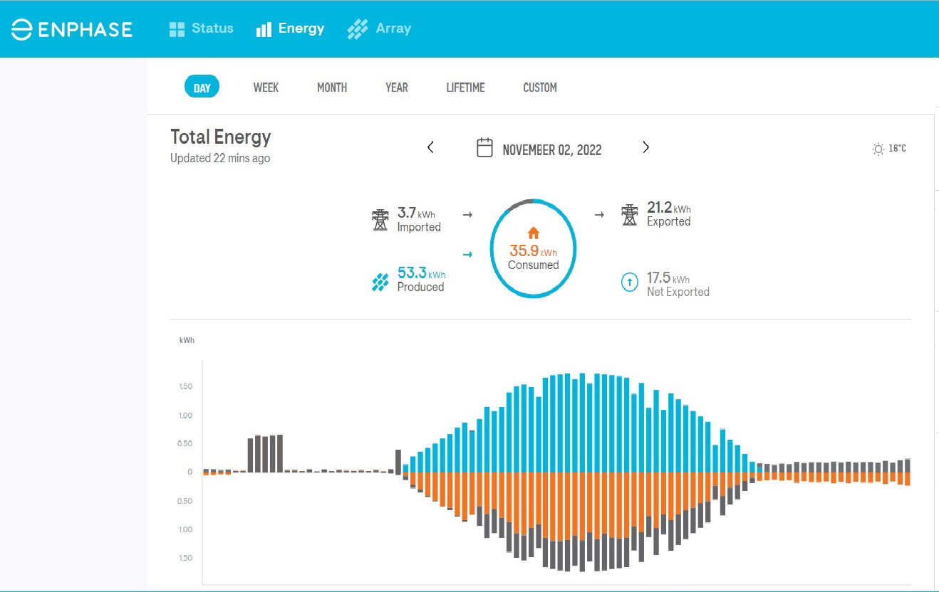Select the LIFETIME range
Screen dimensions: 939x592
[465, 88]
